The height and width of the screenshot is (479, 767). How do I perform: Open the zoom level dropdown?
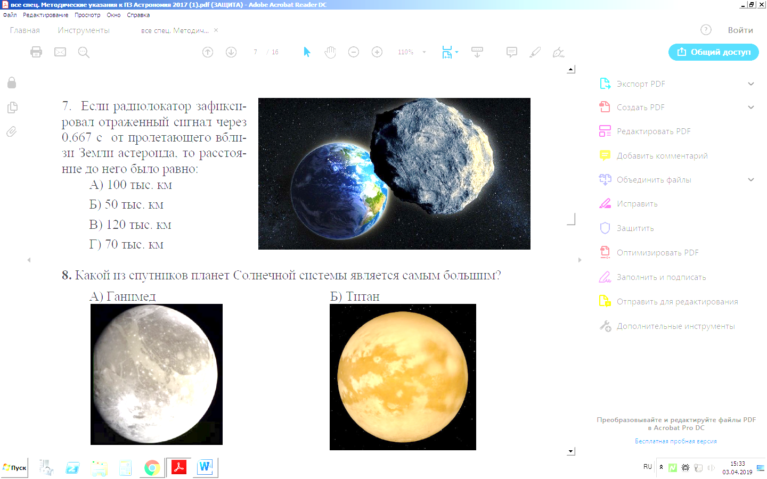coord(424,52)
